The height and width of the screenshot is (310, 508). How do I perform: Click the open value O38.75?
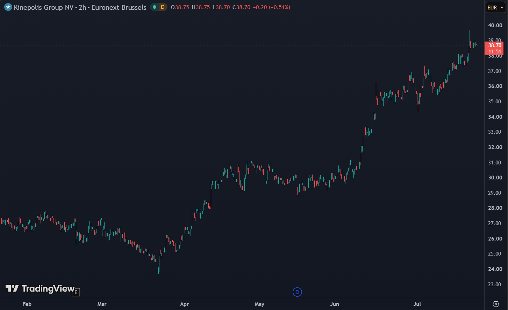(x=180, y=7)
